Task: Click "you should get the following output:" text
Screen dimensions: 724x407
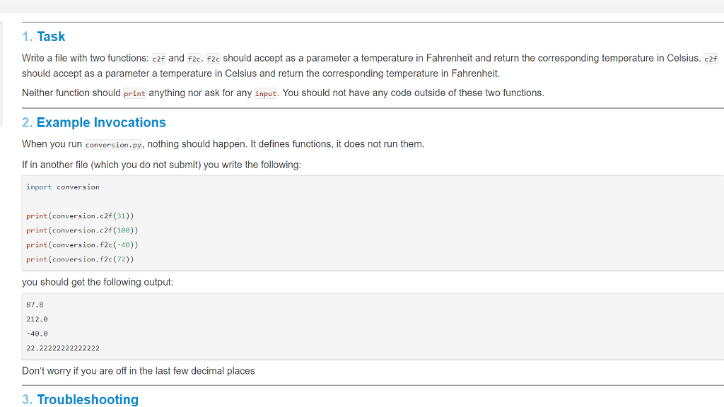Action: [98, 282]
